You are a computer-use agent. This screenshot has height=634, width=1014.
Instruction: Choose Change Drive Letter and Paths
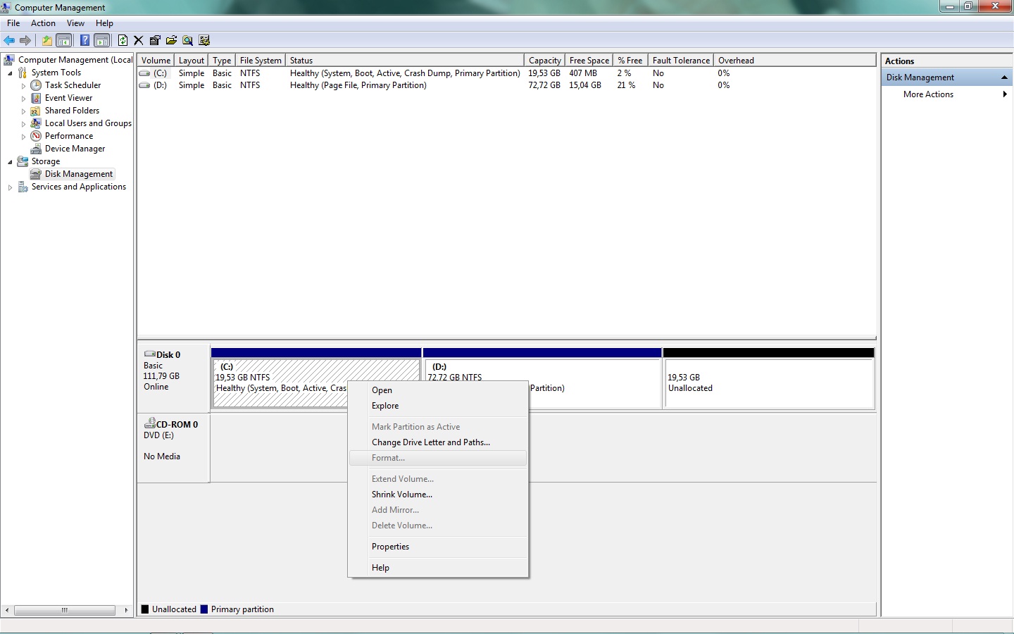click(430, 442)
